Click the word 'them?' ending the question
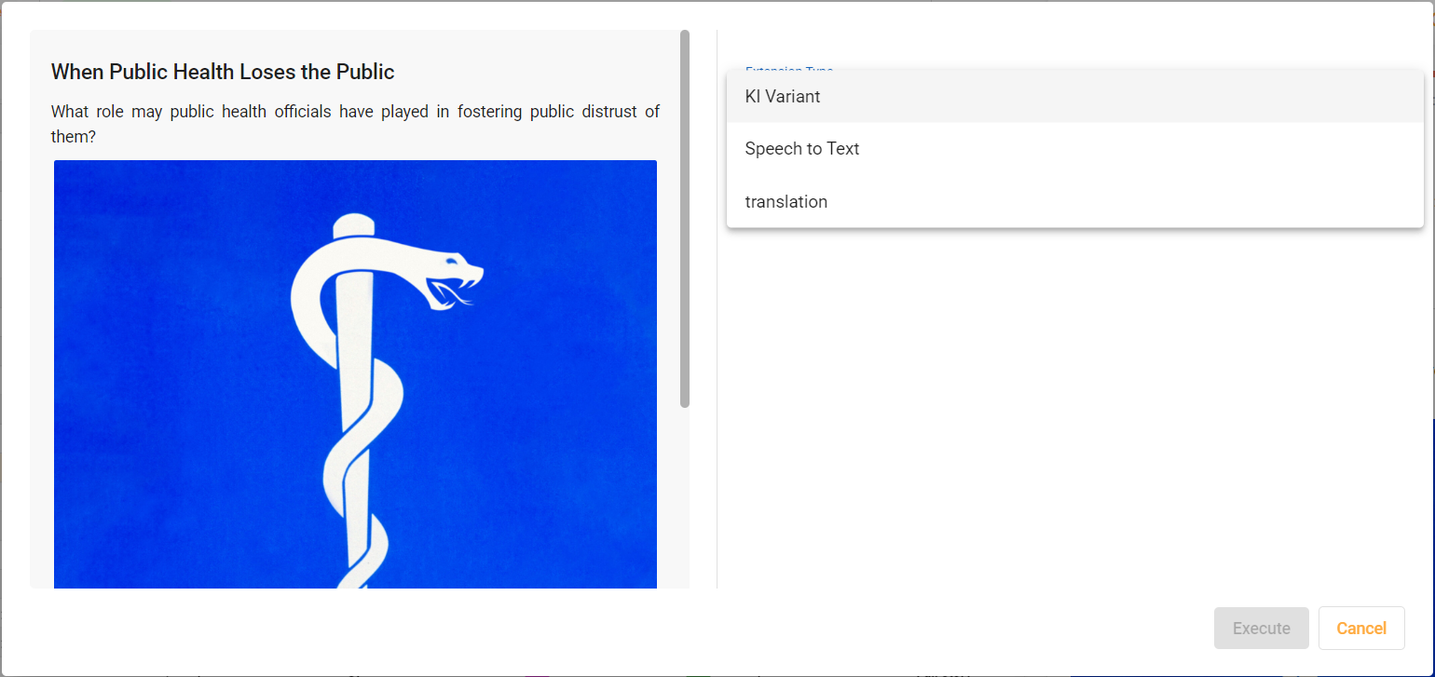The width and height of the screenshot is (1435, 677). (x=74, y=137)
